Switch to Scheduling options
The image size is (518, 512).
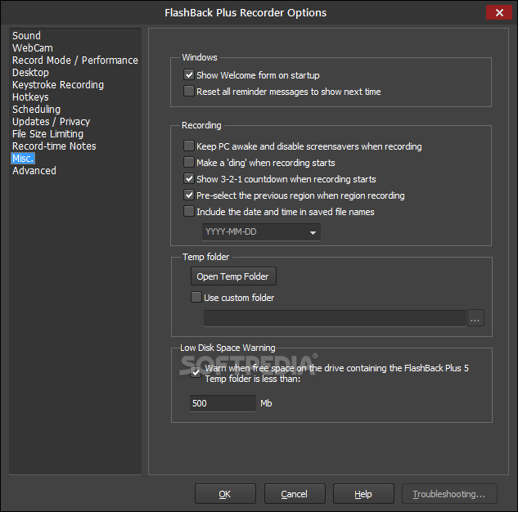[x=36, y=109]
